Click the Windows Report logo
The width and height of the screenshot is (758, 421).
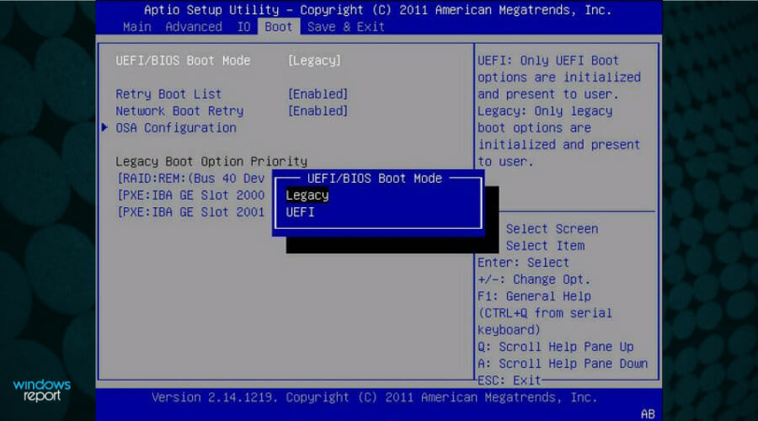42,390
